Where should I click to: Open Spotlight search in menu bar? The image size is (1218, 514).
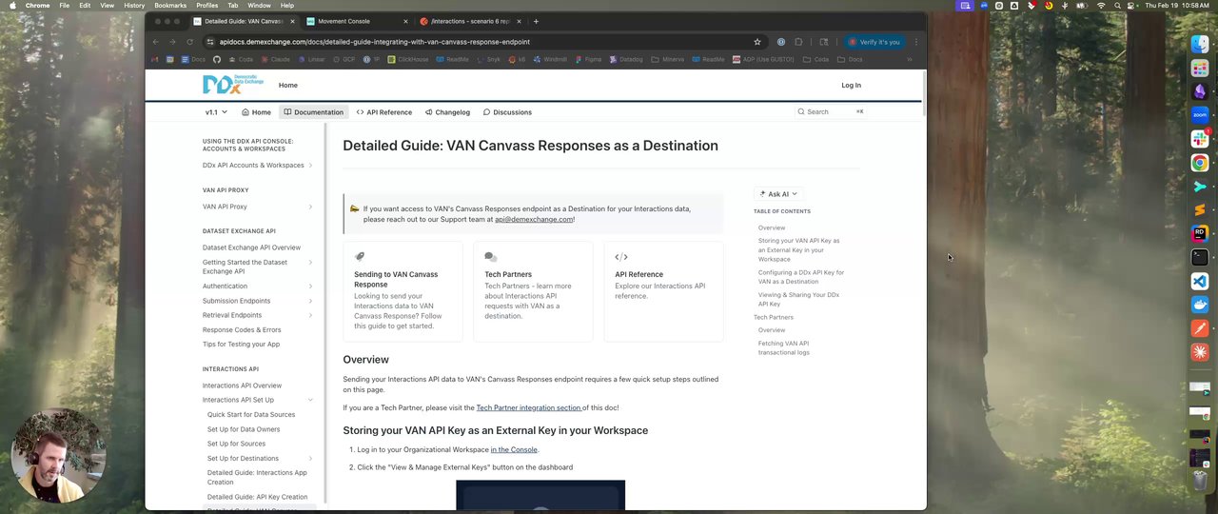(x=1118, y=6)
